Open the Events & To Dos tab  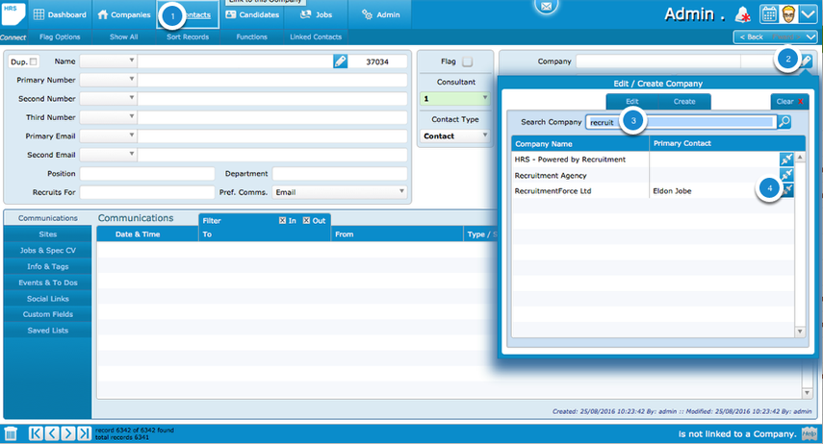coord(48,283)
